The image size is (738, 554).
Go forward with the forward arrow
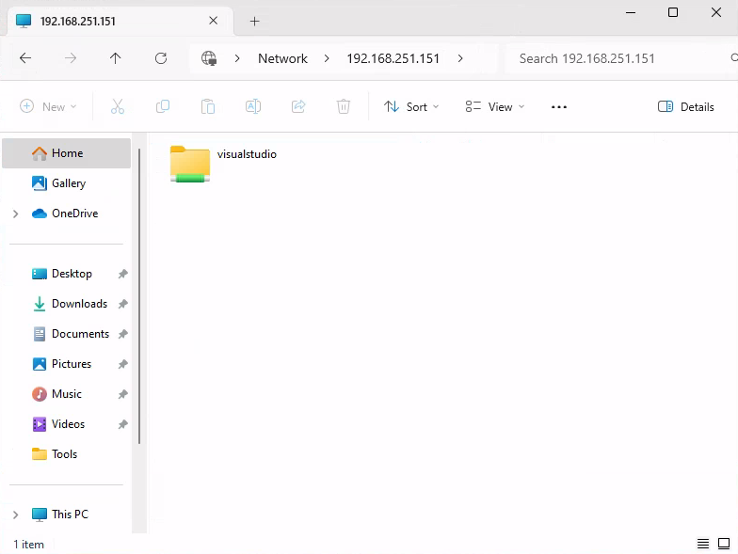(71, 58)
